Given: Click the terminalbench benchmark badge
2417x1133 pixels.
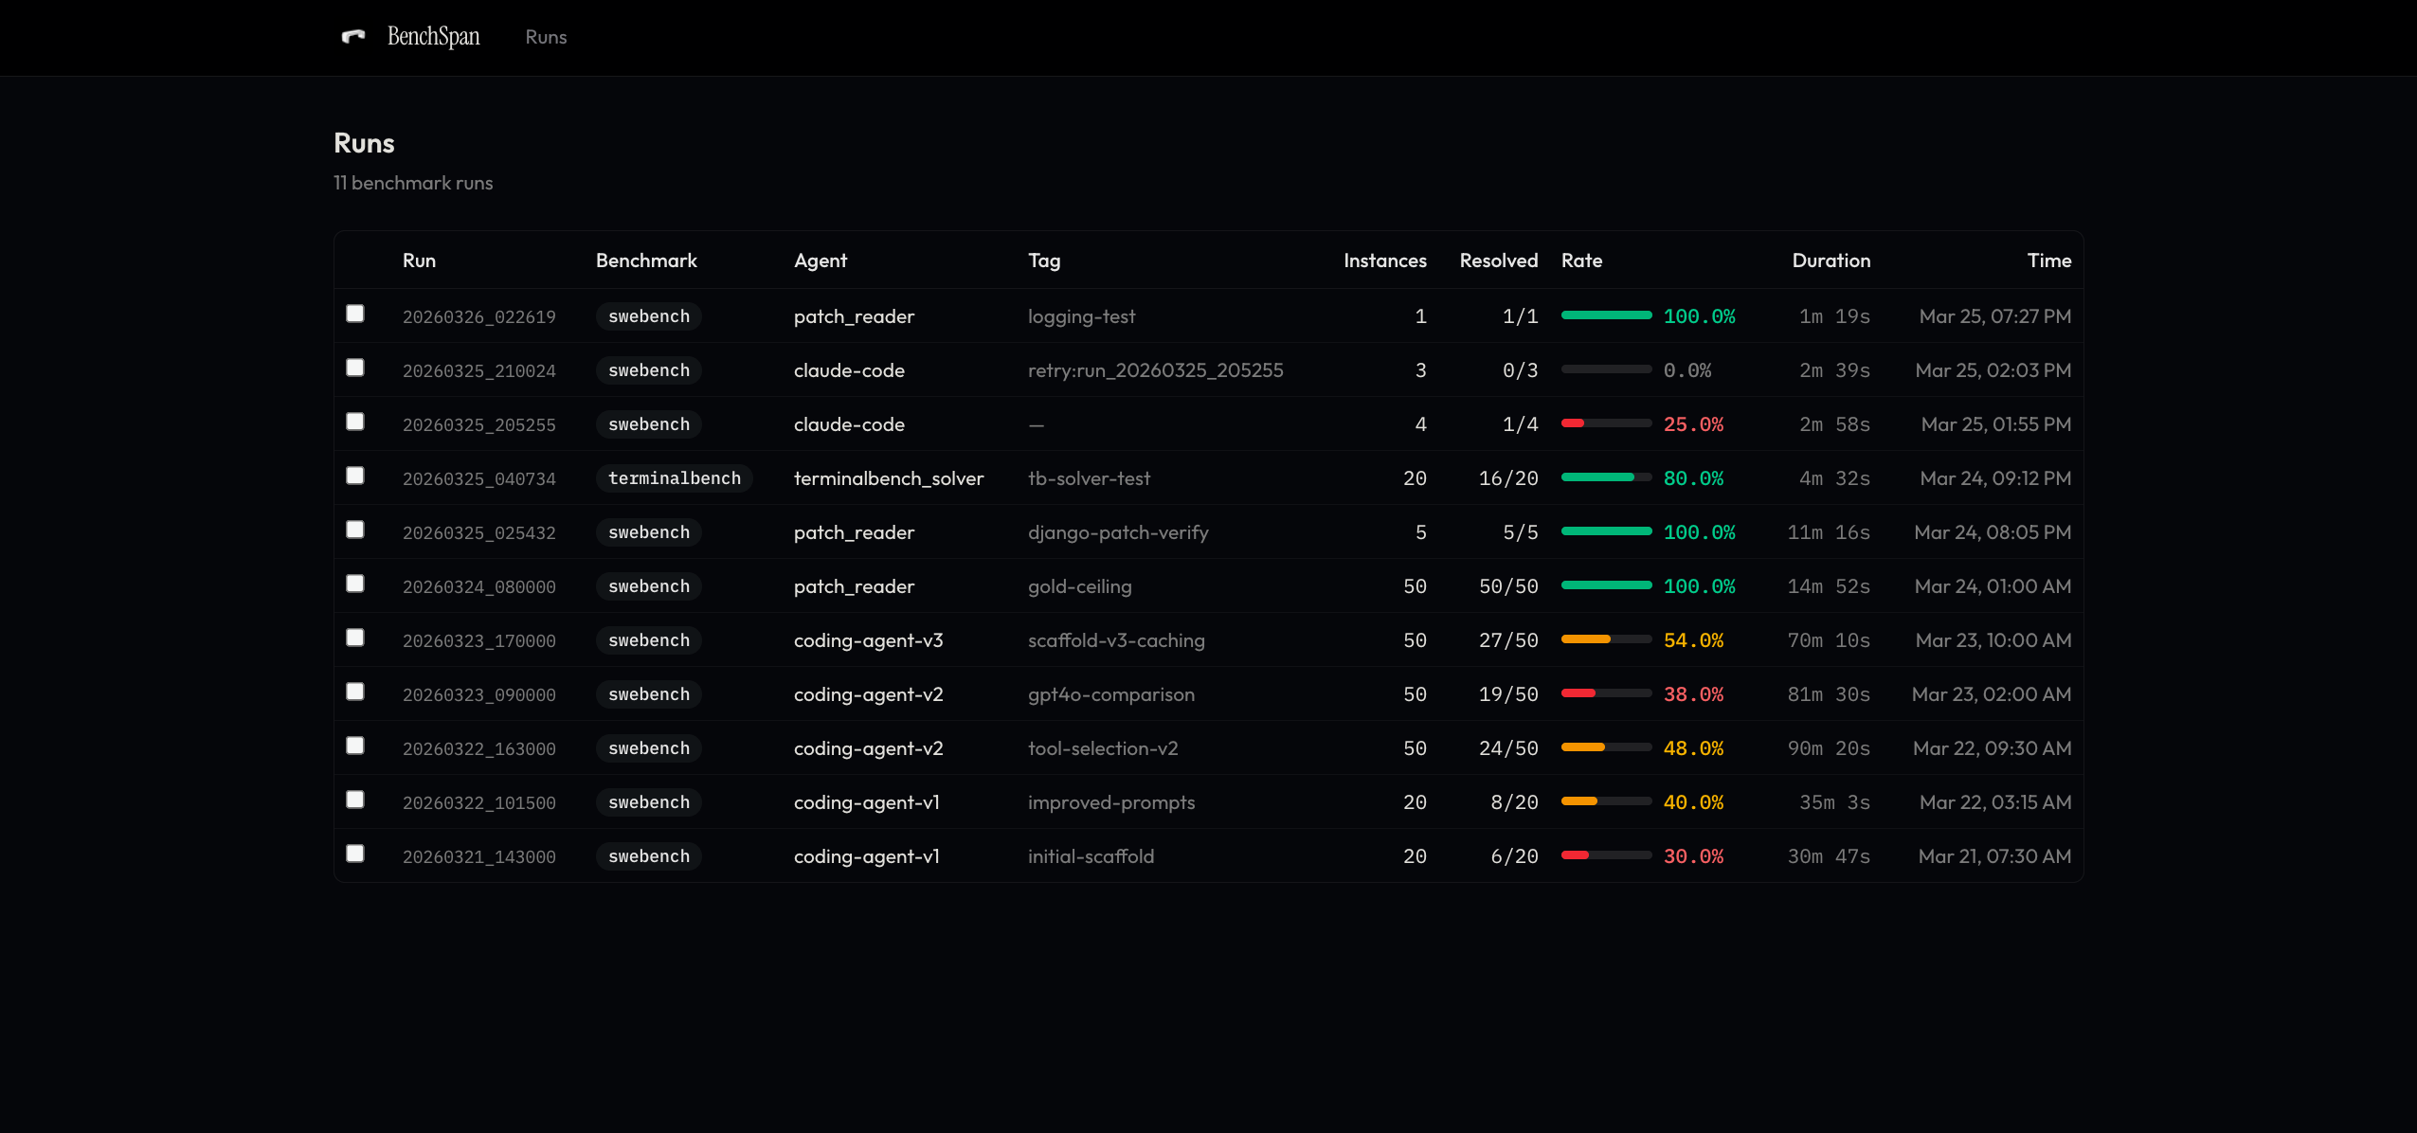Looking at the screenshot, I should 674,478.
